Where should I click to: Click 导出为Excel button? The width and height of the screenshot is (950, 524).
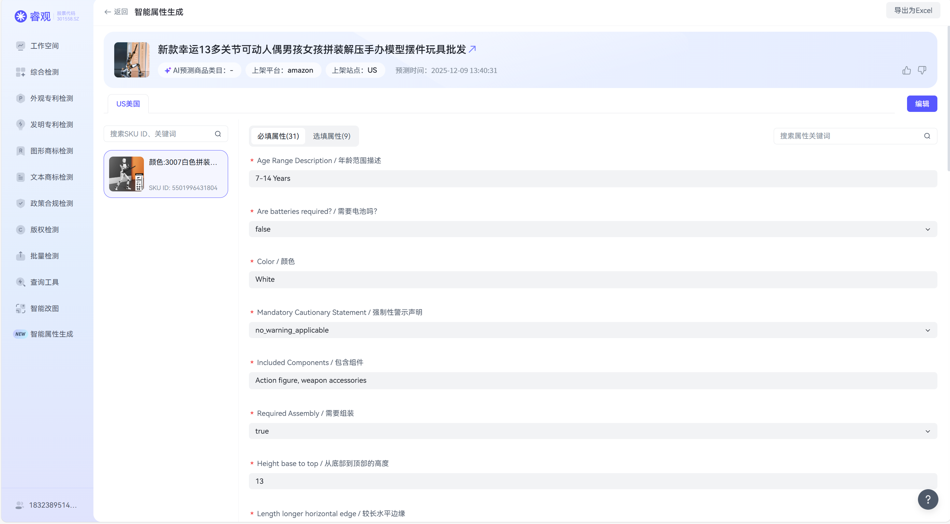click(x=913, y=10)
